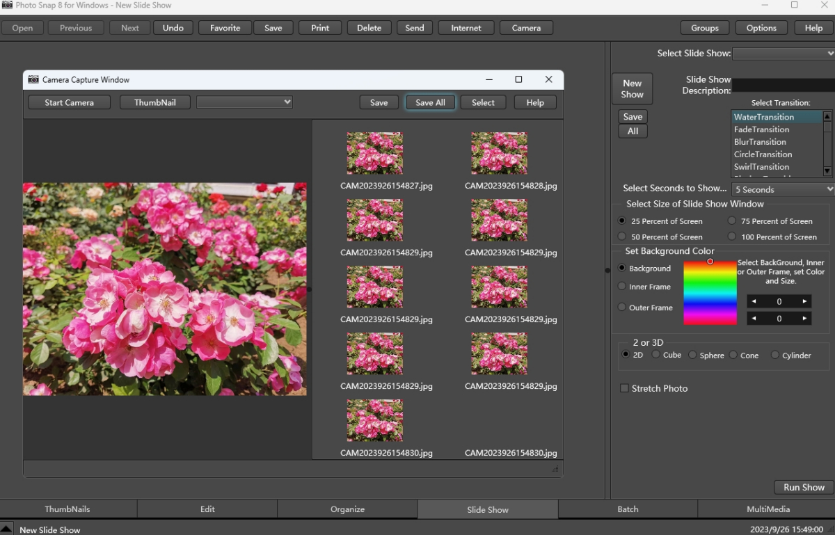Decrease the lower background color stepper value

point(754,318)
